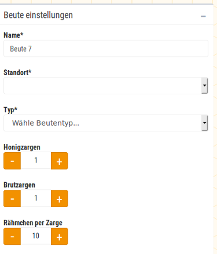Click the Rähmchen per Zarge label

tap(33, 223)
